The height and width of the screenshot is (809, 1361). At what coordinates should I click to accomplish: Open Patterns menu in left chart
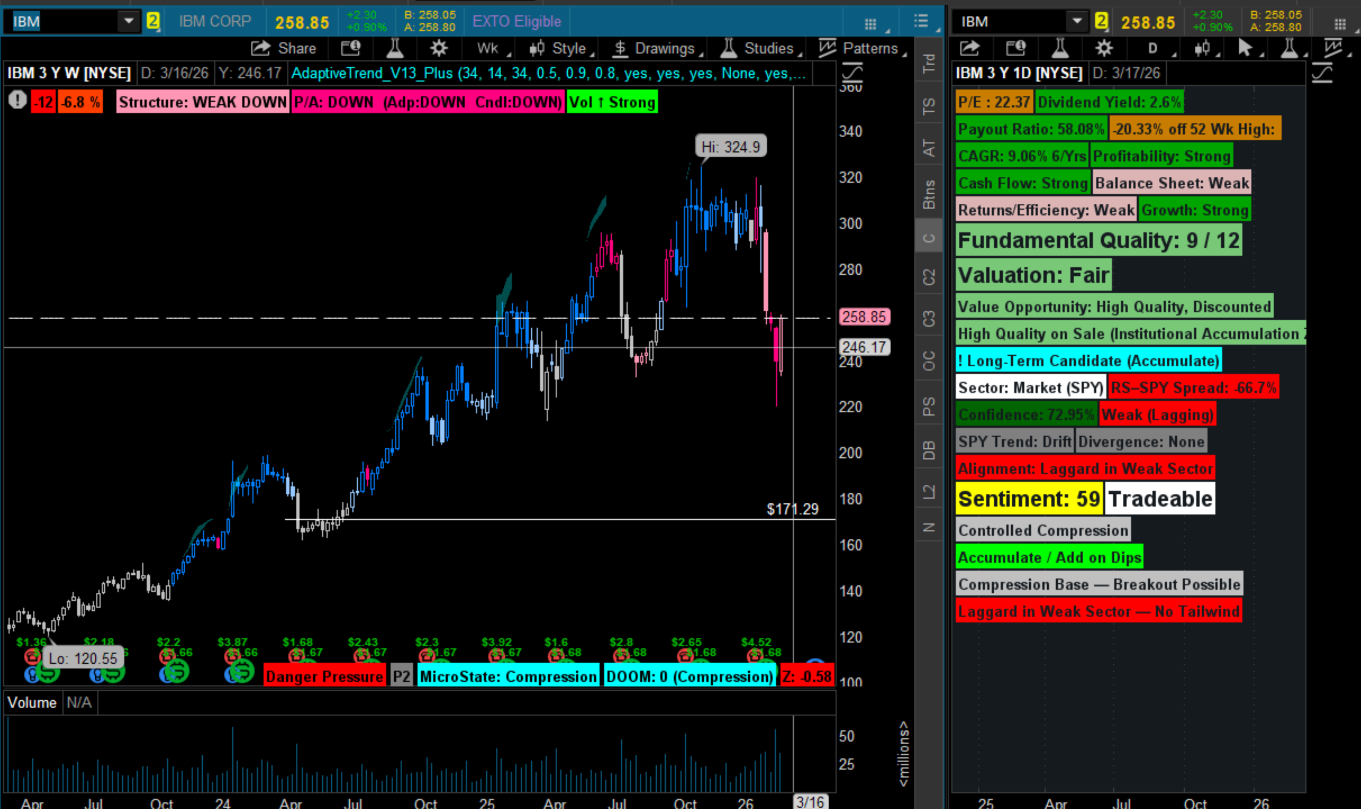[863, 49]
